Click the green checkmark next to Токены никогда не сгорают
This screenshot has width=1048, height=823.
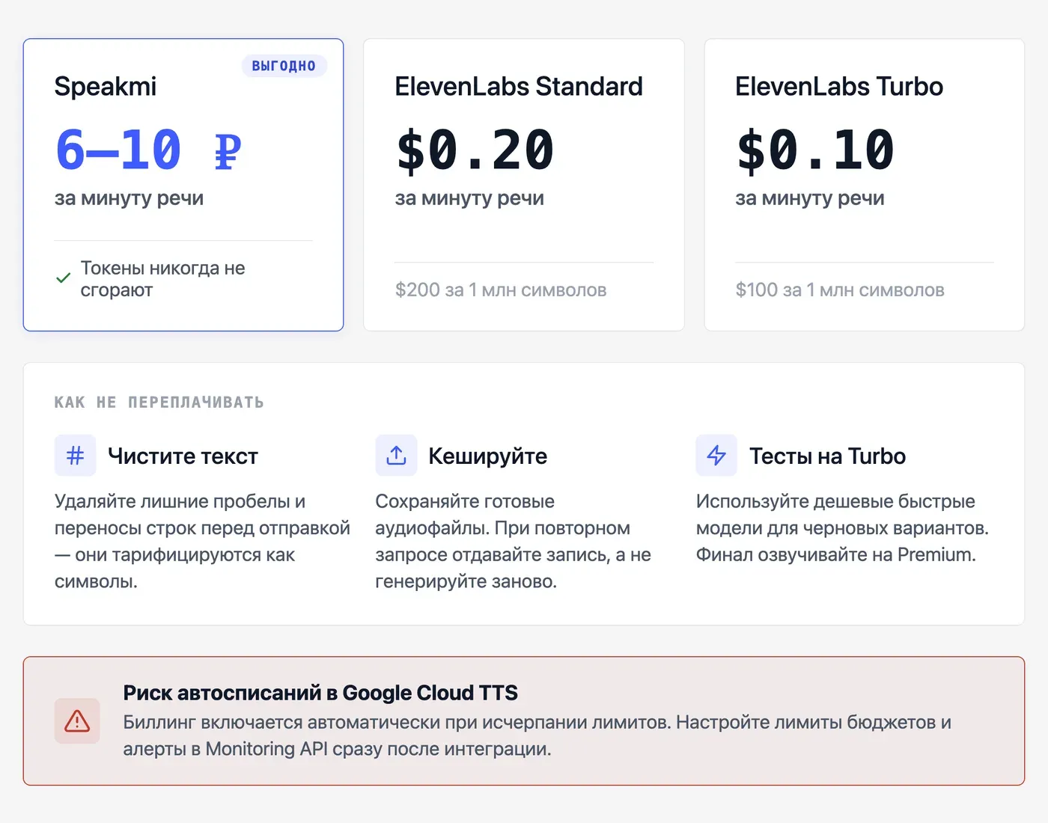point(64,278)
